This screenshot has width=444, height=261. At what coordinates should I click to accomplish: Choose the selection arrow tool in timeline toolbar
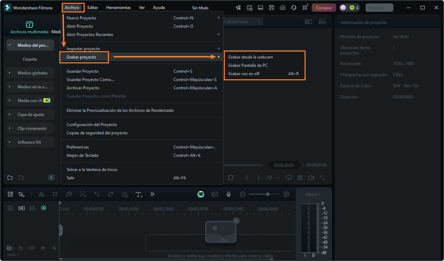pyautogui.click(x=21, y=194)
